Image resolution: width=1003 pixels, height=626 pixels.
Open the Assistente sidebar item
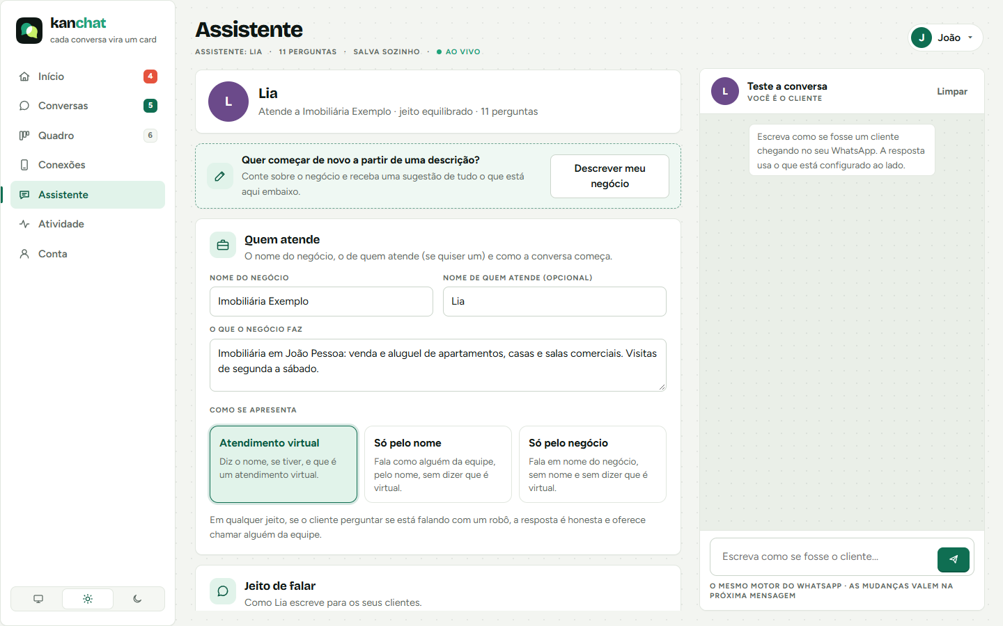pos(88,195)
